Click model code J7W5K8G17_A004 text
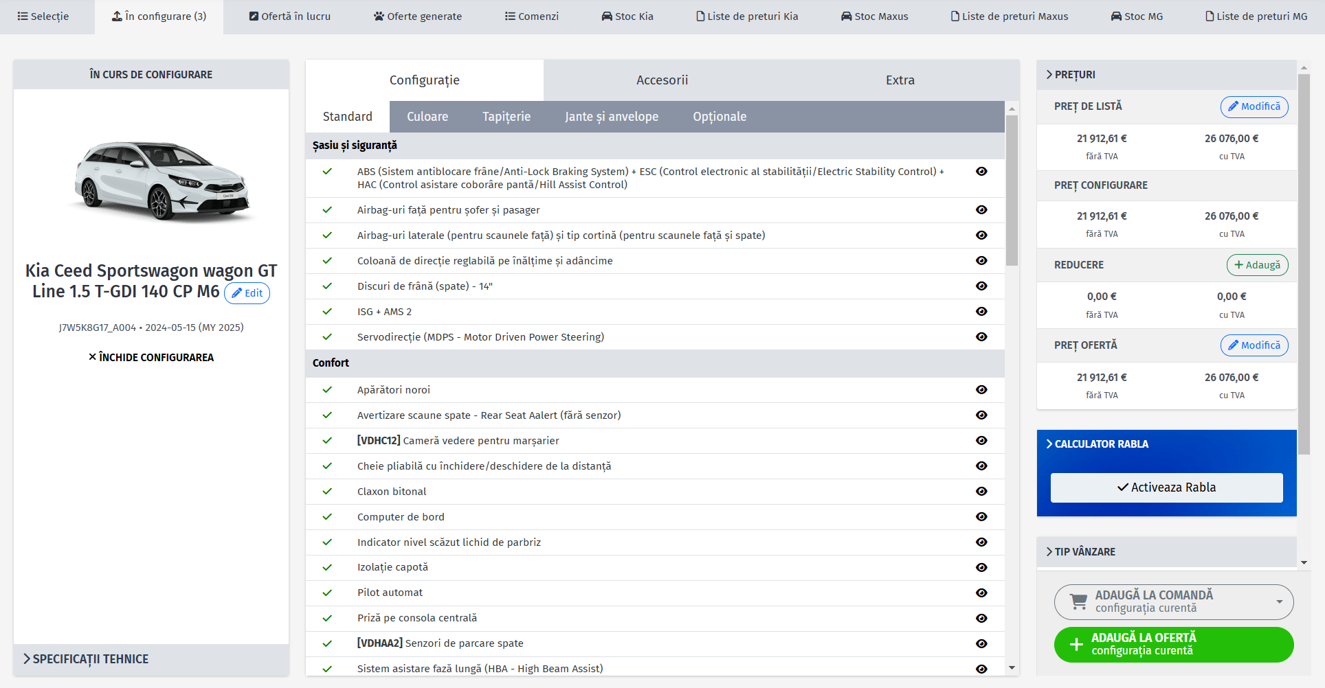 coord(98,328)
